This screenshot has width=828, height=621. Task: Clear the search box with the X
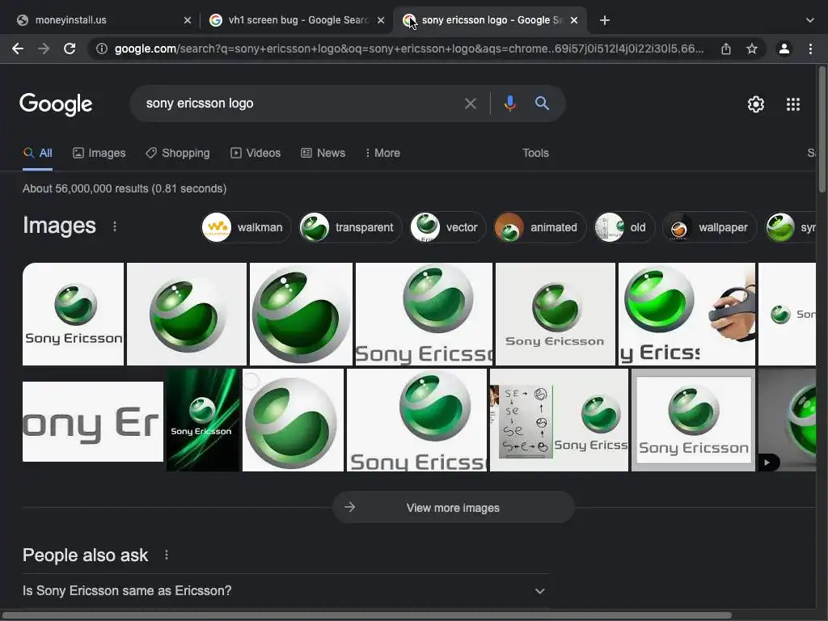click(x=470, y=103)
